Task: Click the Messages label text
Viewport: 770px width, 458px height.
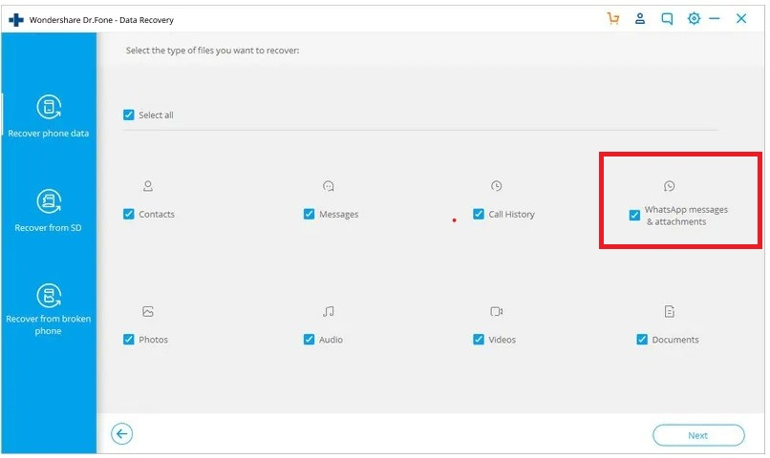Action: pyautogui.click(x=339, y=215)
